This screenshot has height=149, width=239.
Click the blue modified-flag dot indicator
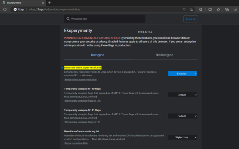point(62,67)
